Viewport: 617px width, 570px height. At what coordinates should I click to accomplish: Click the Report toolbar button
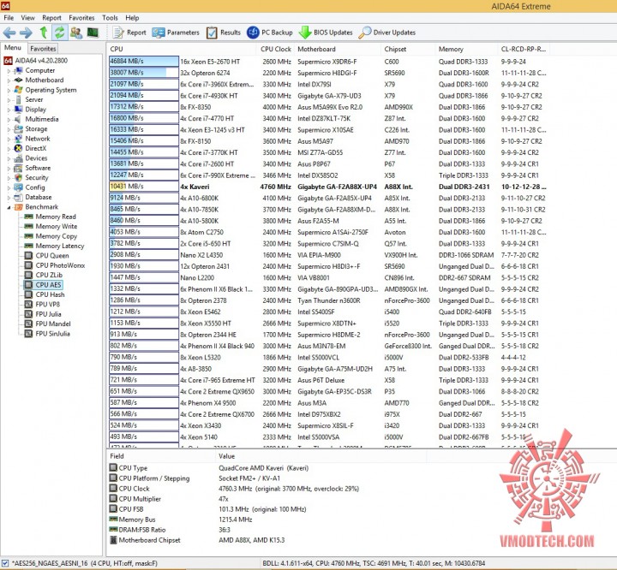pyautogui.click(x=129, y=33)
